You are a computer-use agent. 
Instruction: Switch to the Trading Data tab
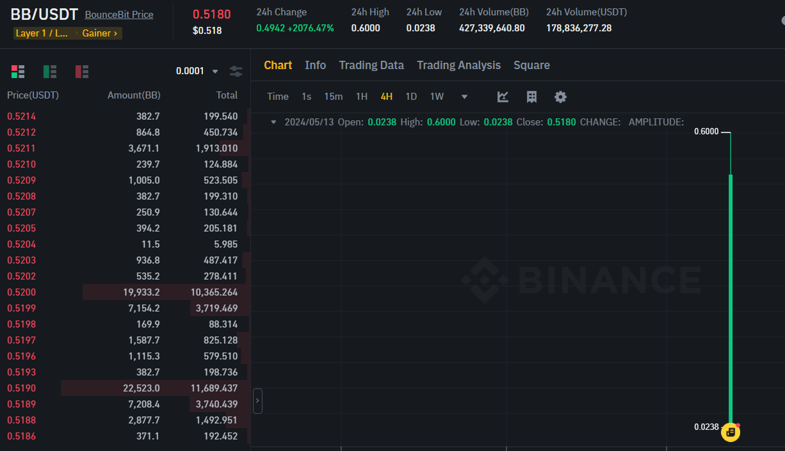371,65
